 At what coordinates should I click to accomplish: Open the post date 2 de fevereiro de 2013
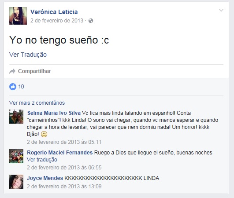pyautogui.click(x=57, y=21)
